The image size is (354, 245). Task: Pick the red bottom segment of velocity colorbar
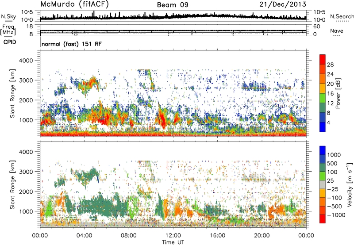[x=323, y=219]
